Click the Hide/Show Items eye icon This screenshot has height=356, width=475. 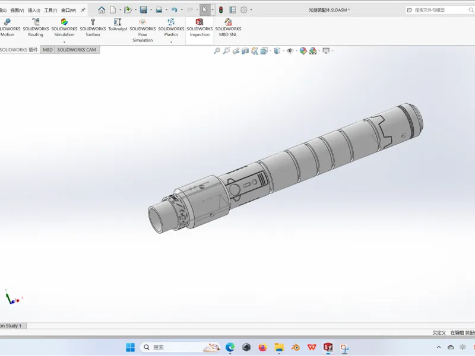tap(290, 51)
